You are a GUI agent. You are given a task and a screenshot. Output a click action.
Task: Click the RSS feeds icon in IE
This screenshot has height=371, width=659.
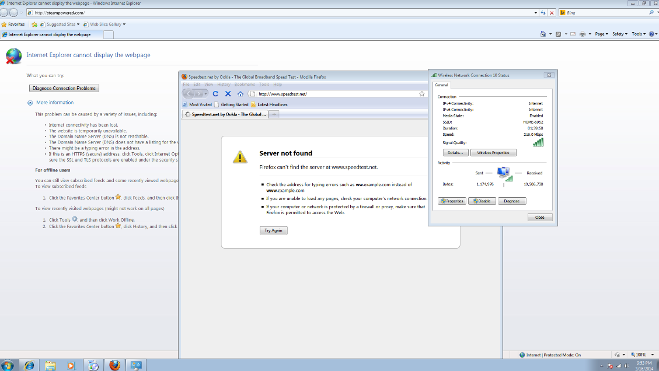pos(558,34)
